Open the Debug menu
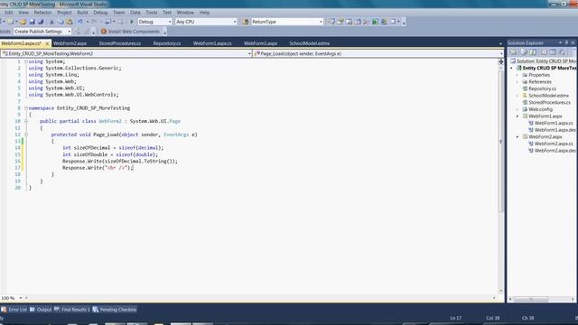Screen dimensions: 578x325 pos(100,12)
